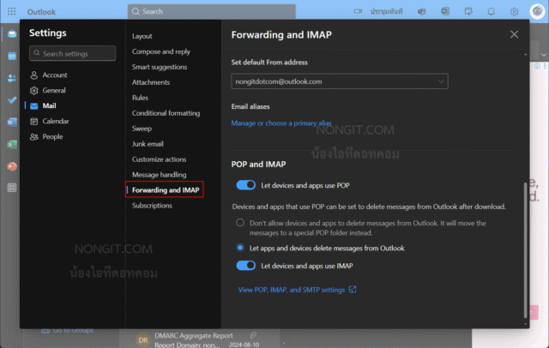Image resolution: width=549 pixels, height=348 pixels.
Task: Click the Outlook top Search box
Action: point(212,11)
